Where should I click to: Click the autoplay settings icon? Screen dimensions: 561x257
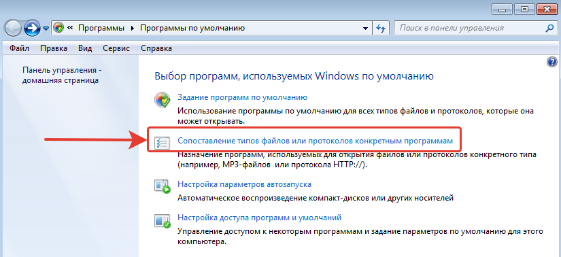tap(163, 186)
